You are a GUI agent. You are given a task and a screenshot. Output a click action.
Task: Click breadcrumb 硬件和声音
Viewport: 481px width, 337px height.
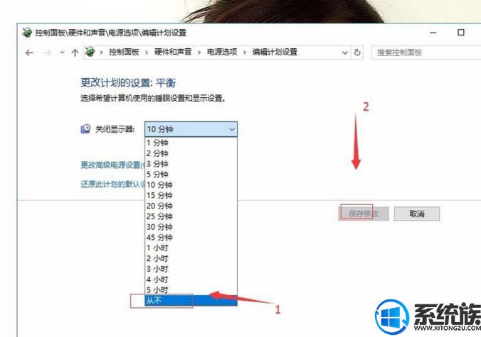(x=173, y=52)
